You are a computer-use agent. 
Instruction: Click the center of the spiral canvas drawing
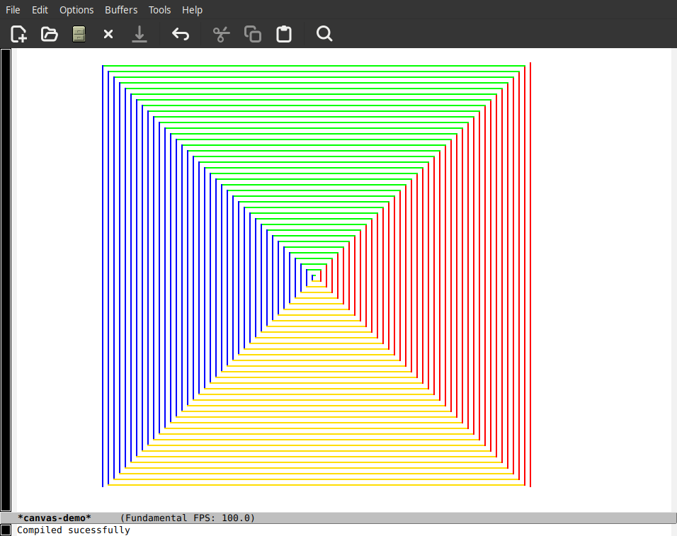coord(316,275)
